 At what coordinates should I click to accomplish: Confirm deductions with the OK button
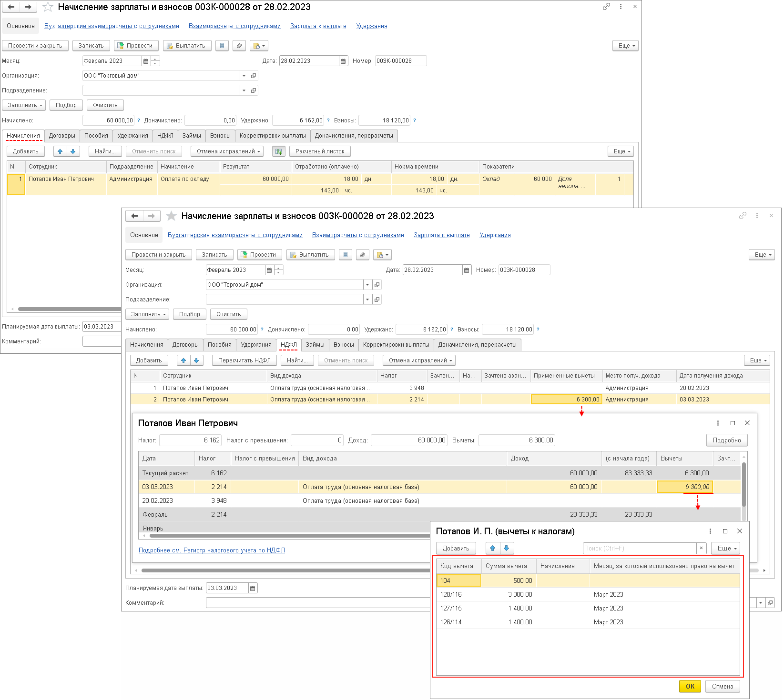(690, 686)
